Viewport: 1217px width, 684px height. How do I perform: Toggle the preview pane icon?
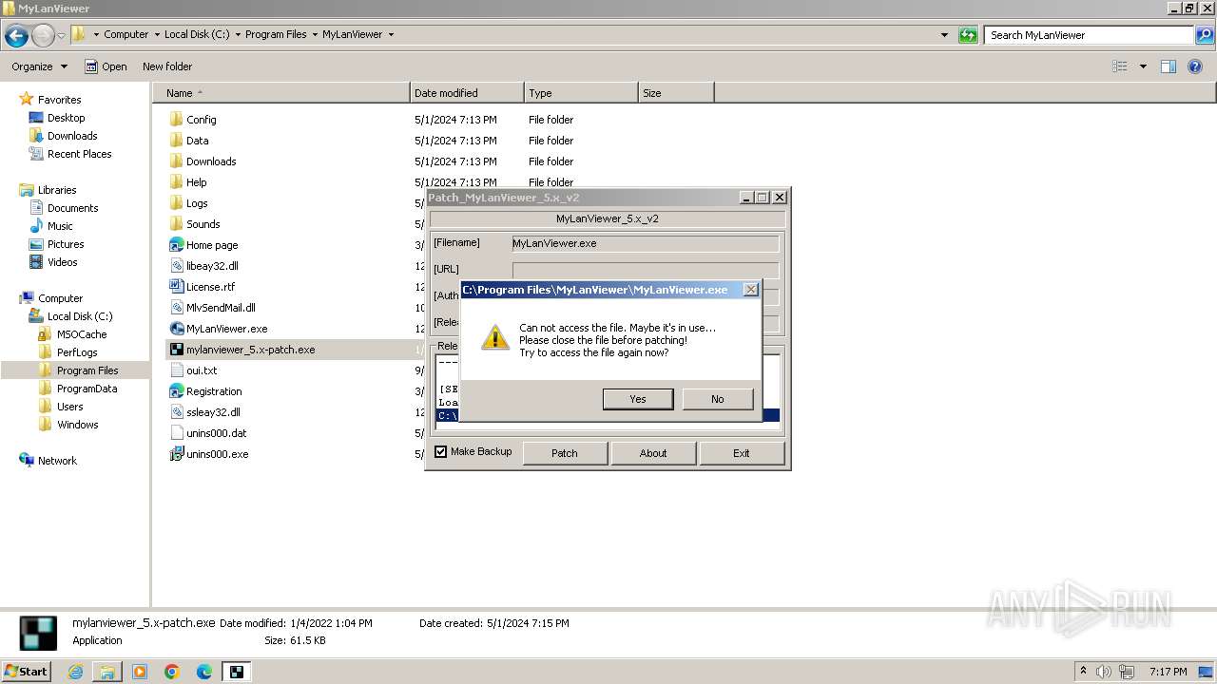[x=1169, y=66]
